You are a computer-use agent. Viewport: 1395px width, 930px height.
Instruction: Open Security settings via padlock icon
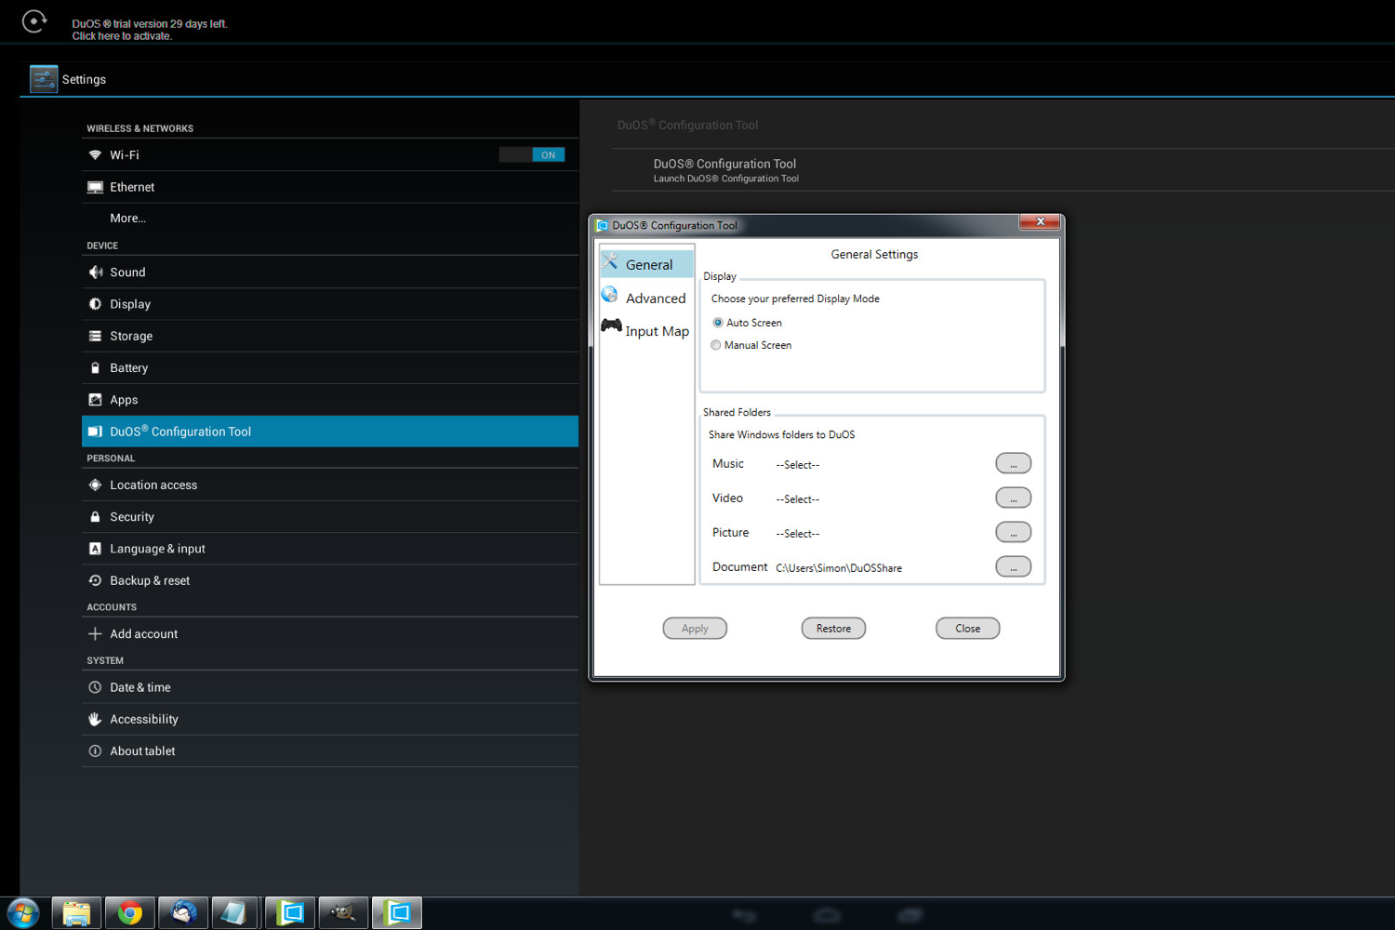point(95,517)
